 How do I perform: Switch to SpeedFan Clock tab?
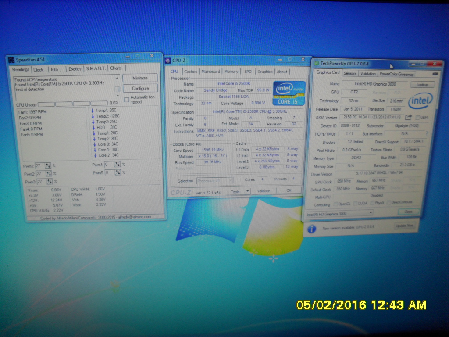(x=39, y=70)
